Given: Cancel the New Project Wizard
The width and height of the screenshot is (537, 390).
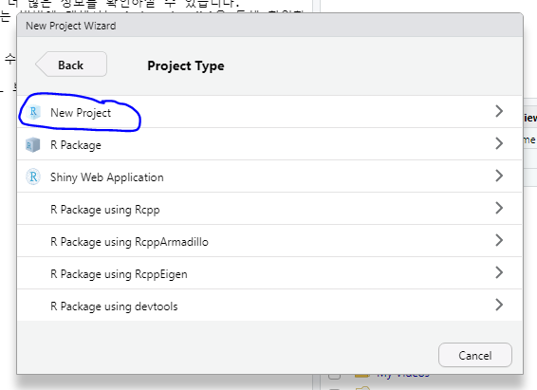Looking at the screenshot, I should [x=475, y=355].
